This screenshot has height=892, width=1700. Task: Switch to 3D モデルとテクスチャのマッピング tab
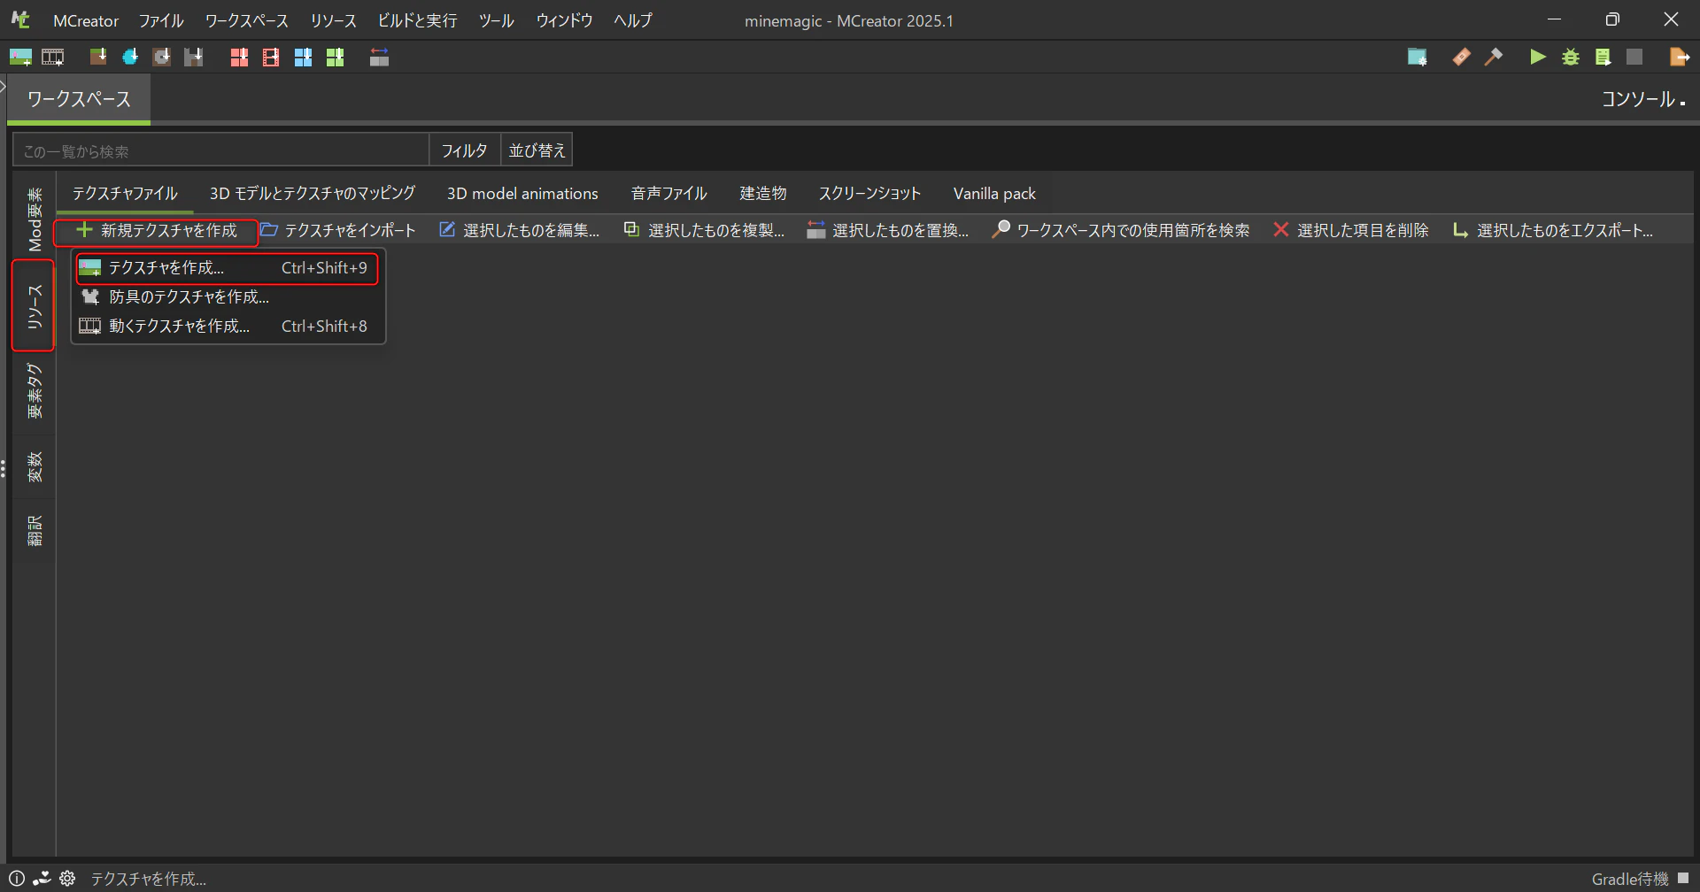313,194
